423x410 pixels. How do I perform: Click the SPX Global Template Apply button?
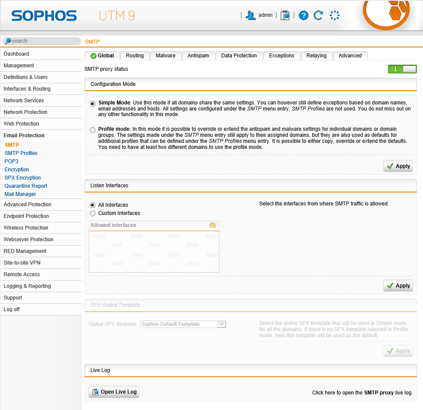tap(398, 351)
